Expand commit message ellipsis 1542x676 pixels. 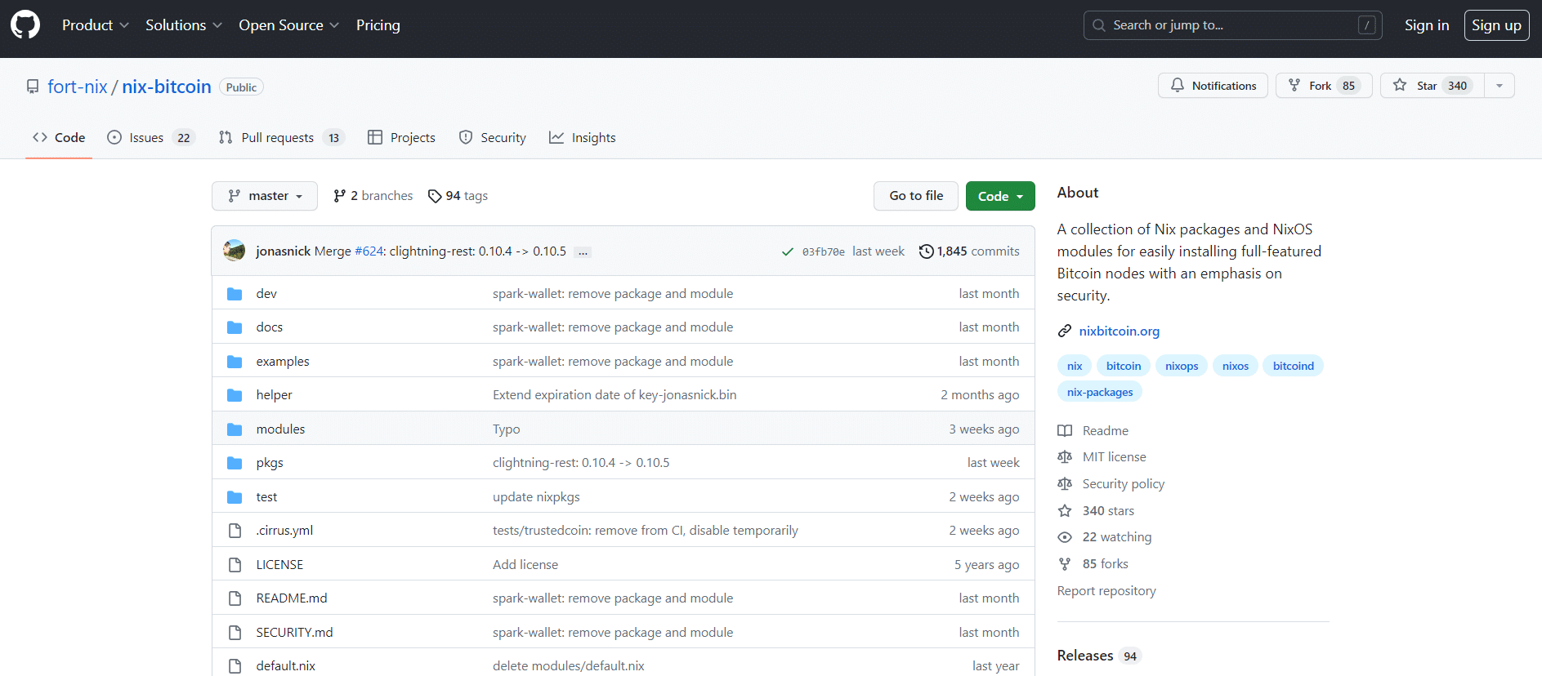[583, 252]
